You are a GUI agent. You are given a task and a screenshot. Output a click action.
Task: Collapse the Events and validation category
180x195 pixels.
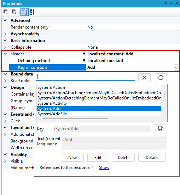coord(5,114)
